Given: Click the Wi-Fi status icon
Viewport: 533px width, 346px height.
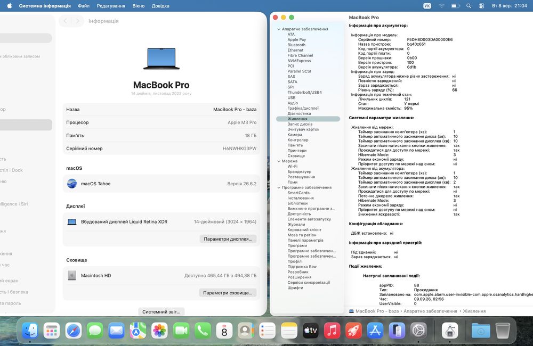Looking at the screenshot, I should click(441, 6).
